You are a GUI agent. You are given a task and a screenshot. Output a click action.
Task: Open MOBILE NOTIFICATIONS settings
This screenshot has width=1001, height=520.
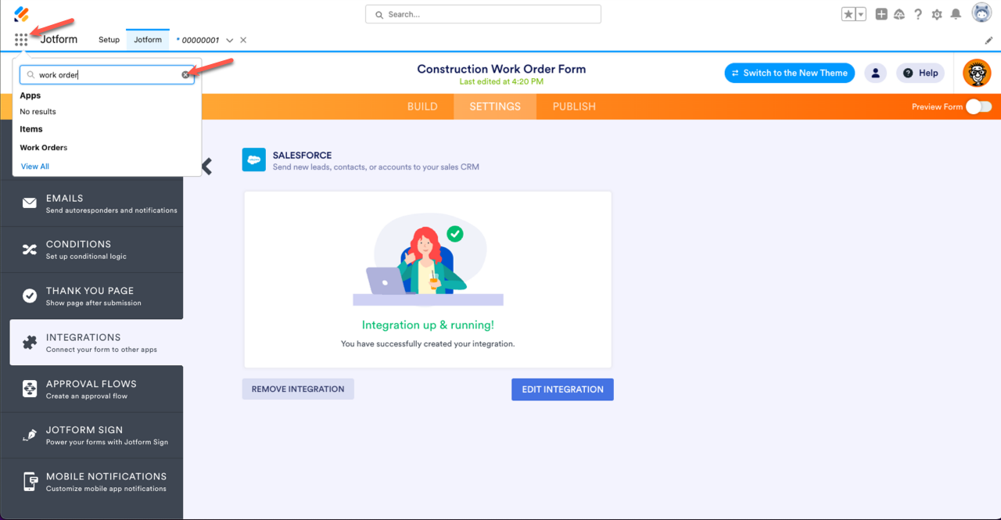91,481
